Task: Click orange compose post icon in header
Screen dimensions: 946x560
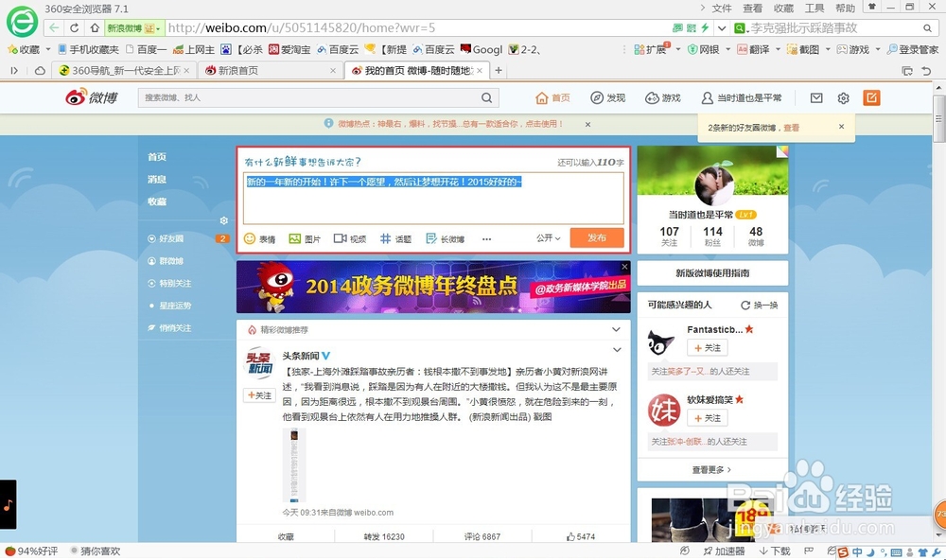Action: 871,97
